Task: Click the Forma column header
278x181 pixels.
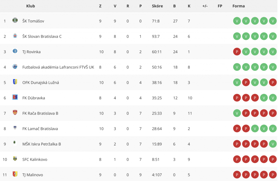Action: 238,6
